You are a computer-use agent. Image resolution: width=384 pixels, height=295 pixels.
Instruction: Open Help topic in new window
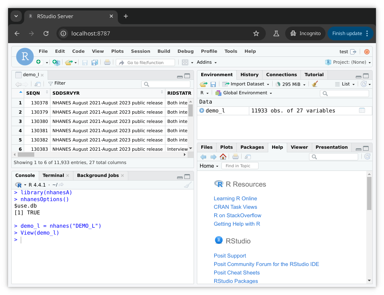tap(248, 157)
